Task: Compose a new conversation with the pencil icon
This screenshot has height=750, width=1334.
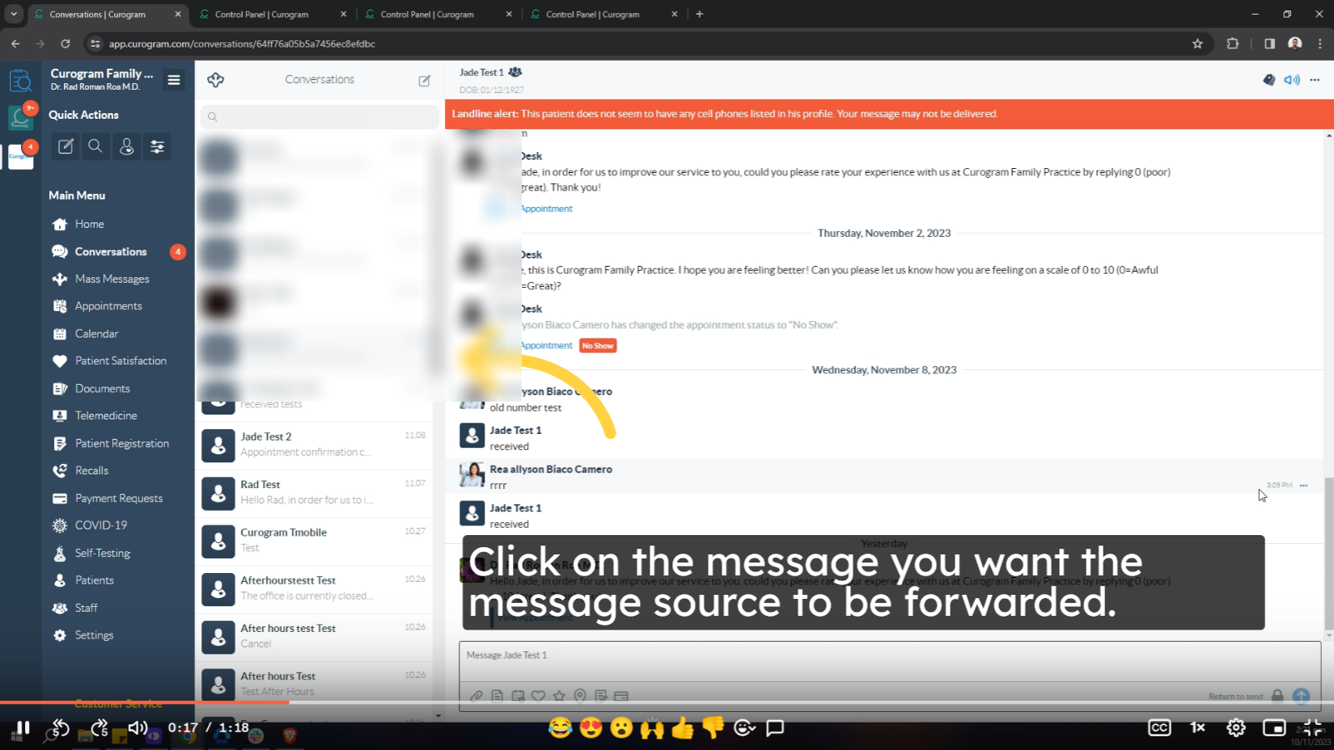Action: (x=424, y=80)
